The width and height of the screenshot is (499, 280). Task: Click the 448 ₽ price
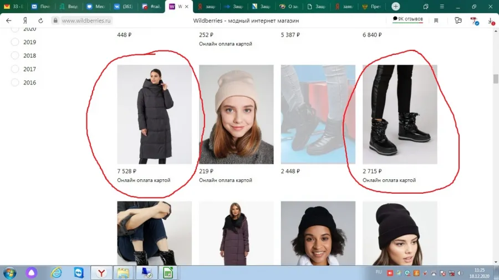click(x=124, y=35)
